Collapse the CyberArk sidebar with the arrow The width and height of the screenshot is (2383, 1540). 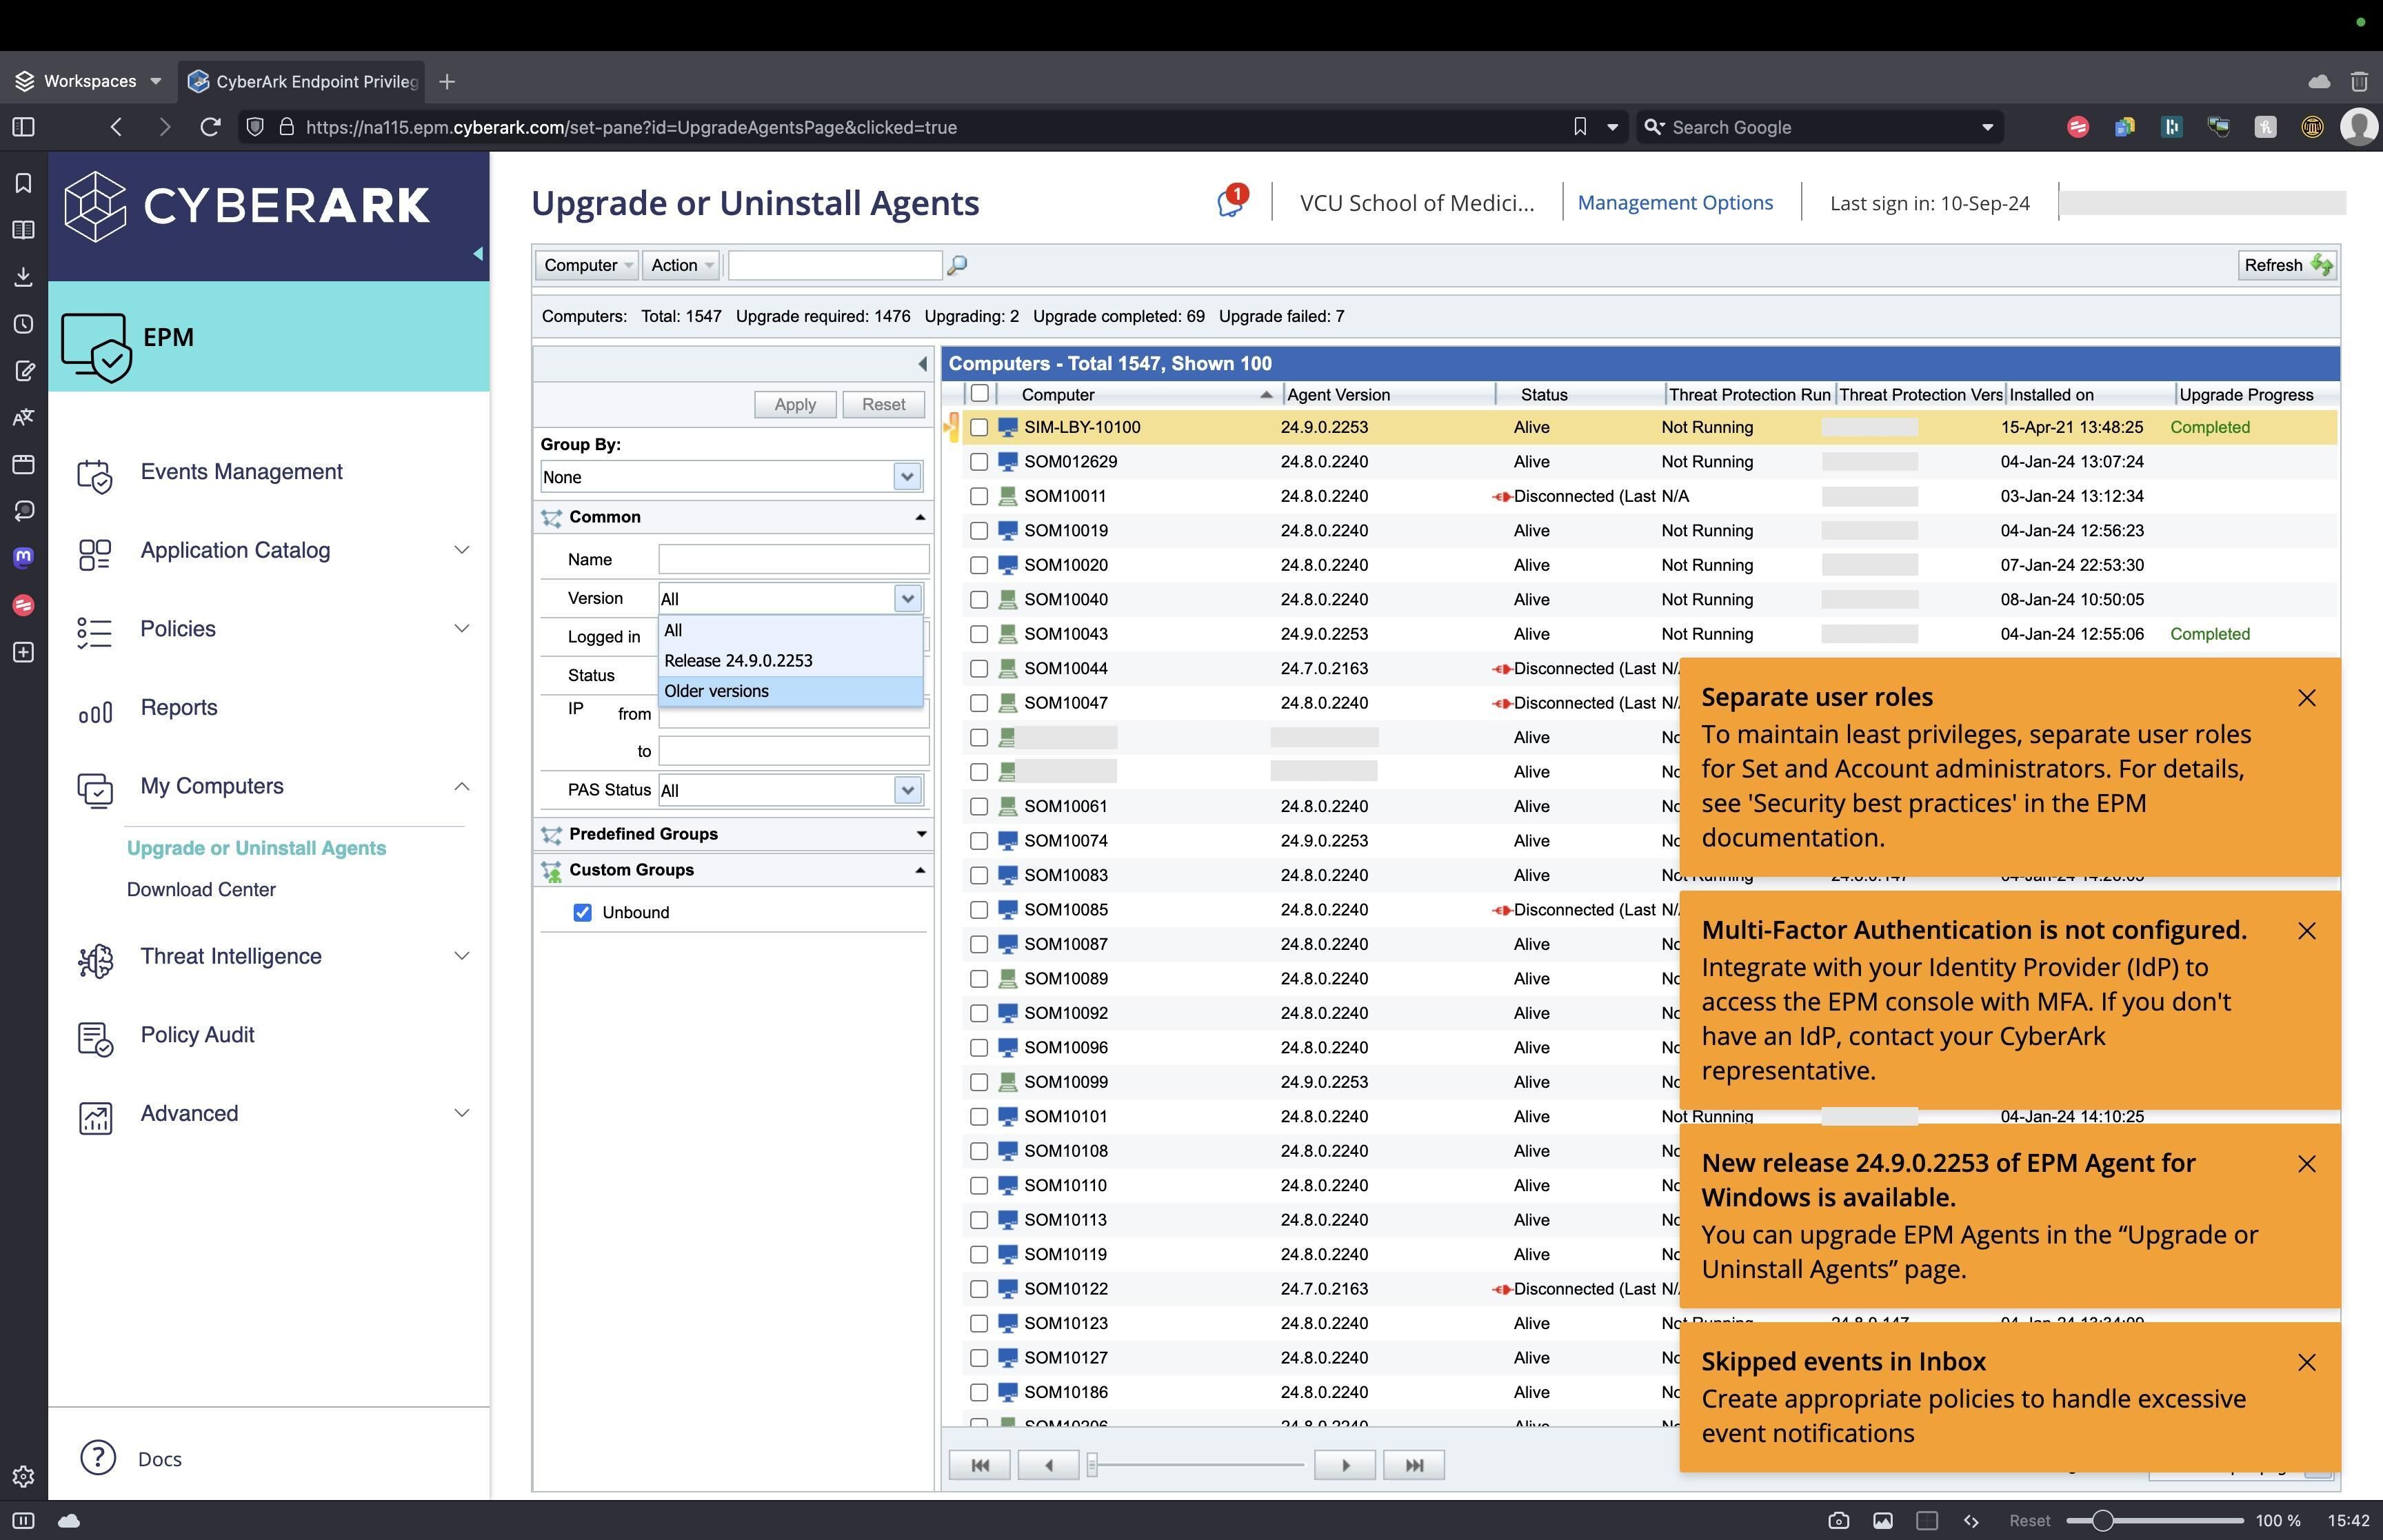pos(478,254)
